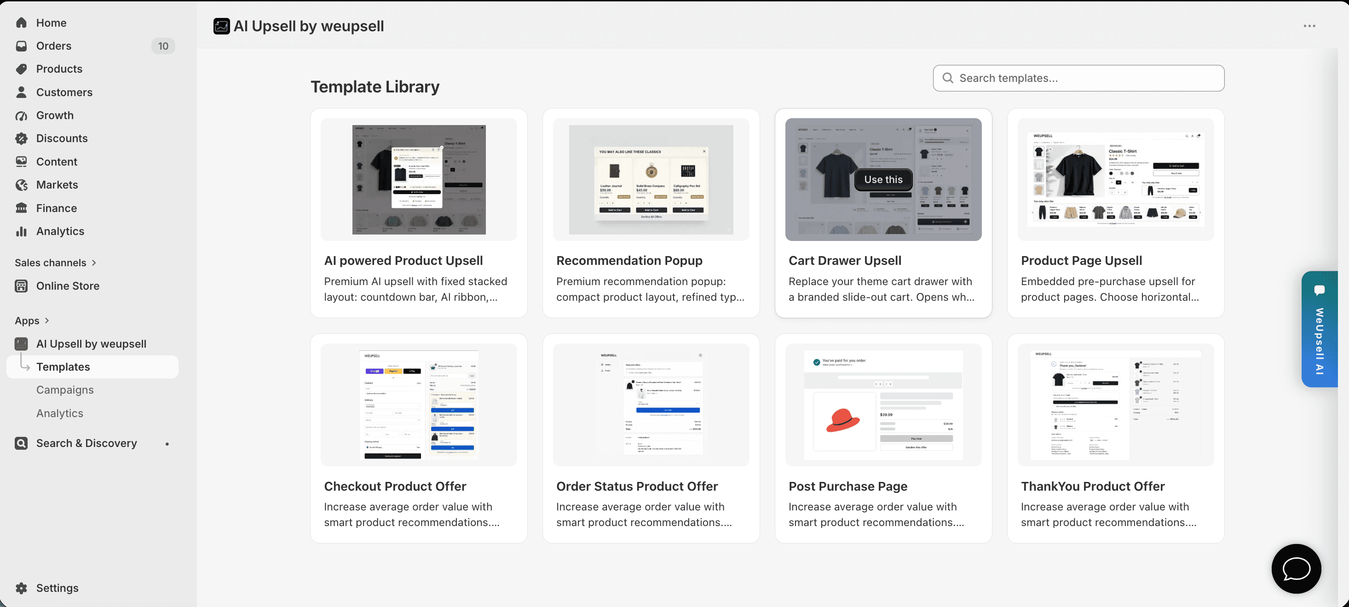Click the Orders inbox icon
The image size is (1349, 607).
(21, 46)
